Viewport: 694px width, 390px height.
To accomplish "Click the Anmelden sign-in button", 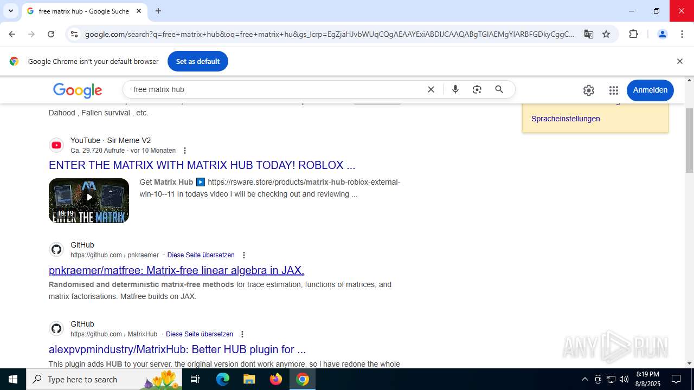I will pos(650,90).
